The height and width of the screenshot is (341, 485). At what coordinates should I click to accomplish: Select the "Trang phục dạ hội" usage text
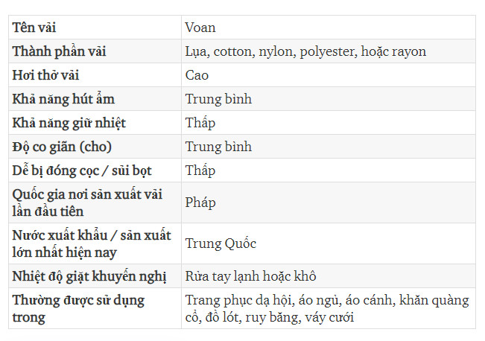coord(238,300)
